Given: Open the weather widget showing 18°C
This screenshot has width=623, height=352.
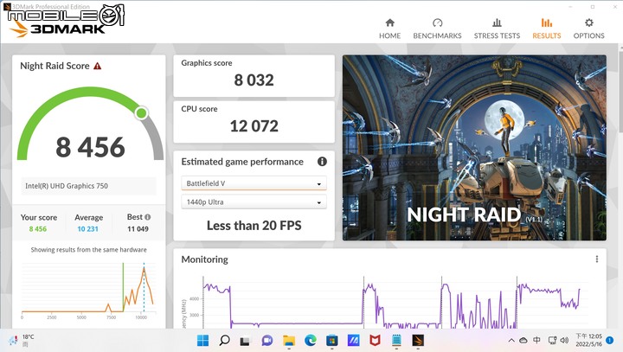Looking at the screenshot, I should [22, 341].
